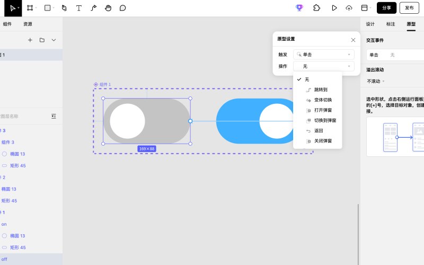Choose 打开弹窗 in the action menu
The height and width of the screenshot is (265, 424).
pos(317,110)
